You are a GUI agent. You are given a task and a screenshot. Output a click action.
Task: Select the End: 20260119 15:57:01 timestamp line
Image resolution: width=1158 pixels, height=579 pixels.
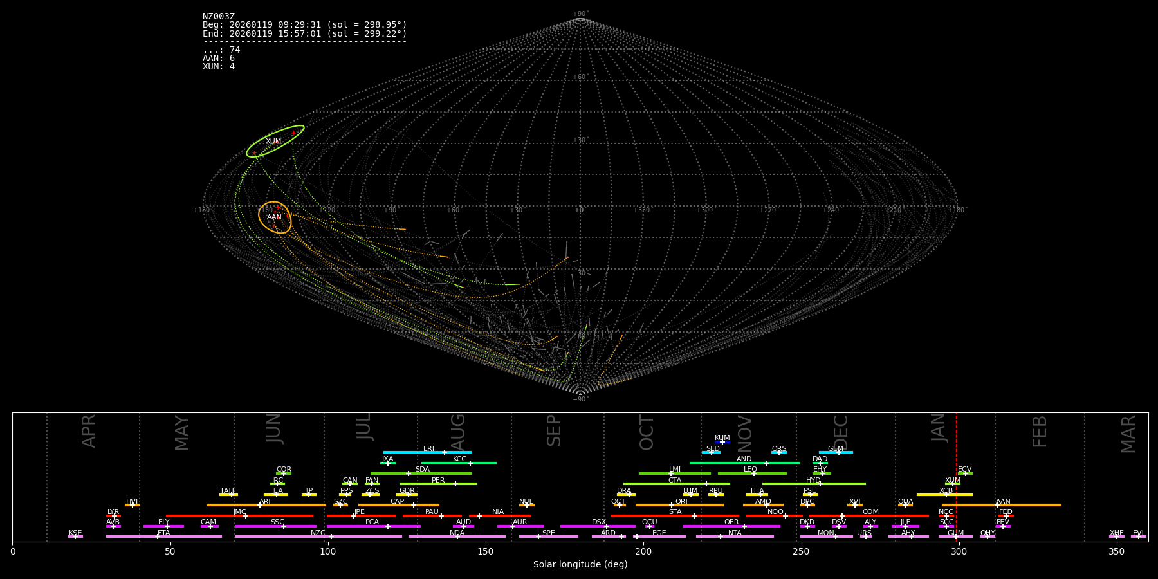305,33
